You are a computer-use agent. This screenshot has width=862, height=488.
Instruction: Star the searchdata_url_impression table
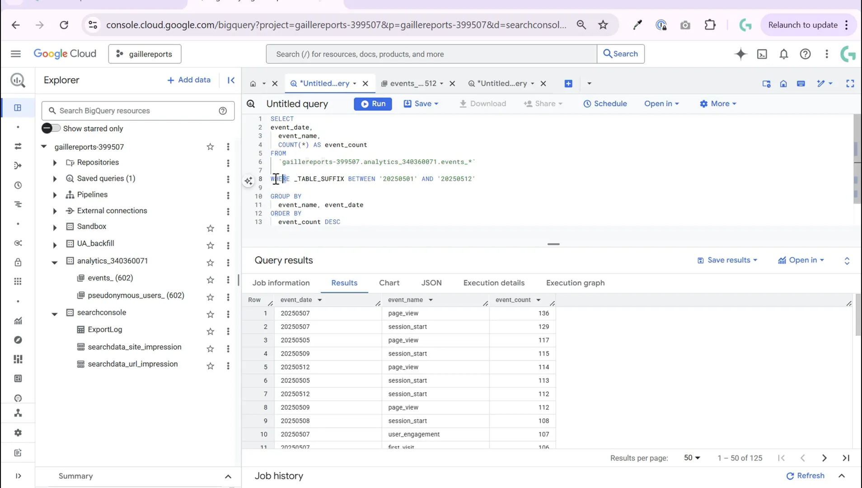point(210,365)
